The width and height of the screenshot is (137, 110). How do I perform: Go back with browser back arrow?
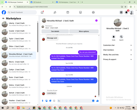tap(2, 7)
